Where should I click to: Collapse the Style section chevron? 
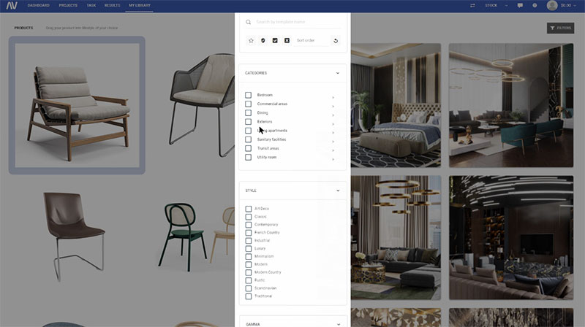pyautogui.click(x=338, y=191)
